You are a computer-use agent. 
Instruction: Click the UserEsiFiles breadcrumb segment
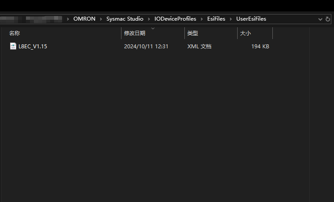(251, 19)
